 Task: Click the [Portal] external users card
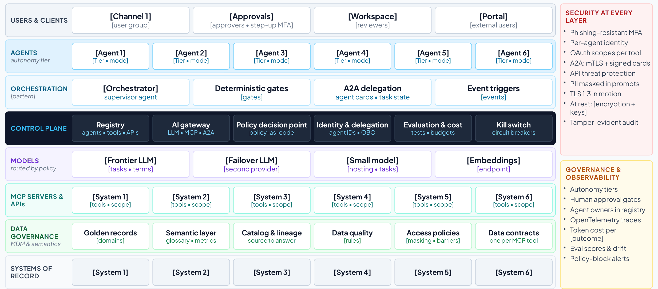[x=494, y=20]
